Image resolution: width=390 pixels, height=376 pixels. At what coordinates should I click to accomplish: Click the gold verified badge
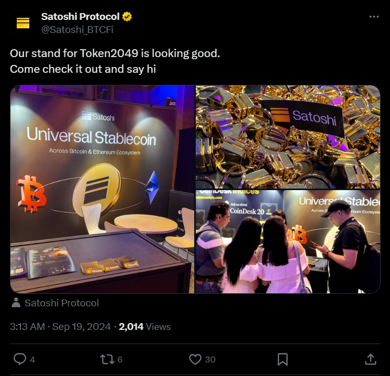click(x=127, y=17)
